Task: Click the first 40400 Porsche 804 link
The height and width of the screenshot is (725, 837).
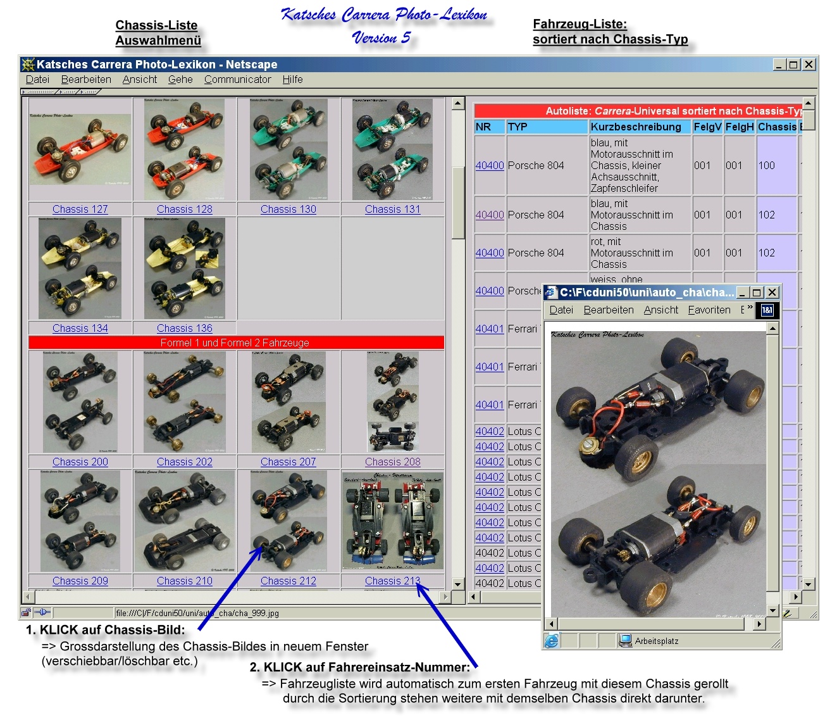Action: (490, 165)
